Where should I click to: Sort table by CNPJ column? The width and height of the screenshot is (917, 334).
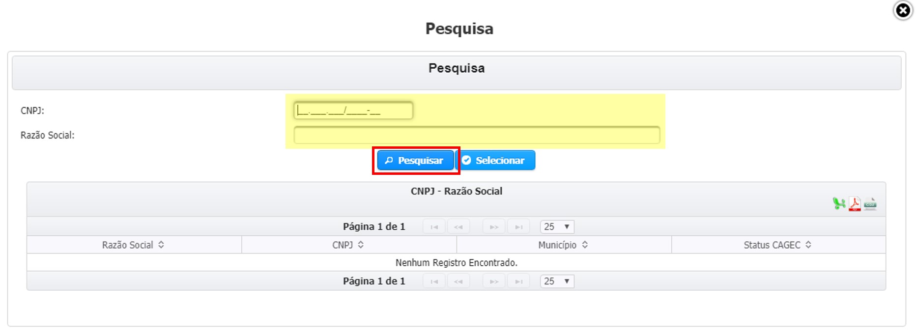pyautogui.click(x=348, y=245)
